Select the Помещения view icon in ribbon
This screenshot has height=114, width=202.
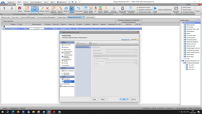(x=27, y=9)
